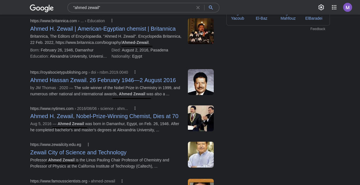Open more options for royalsocietypublishing result
The width and height of the screenshot is (360, 185).
click(x=135, y=72)
